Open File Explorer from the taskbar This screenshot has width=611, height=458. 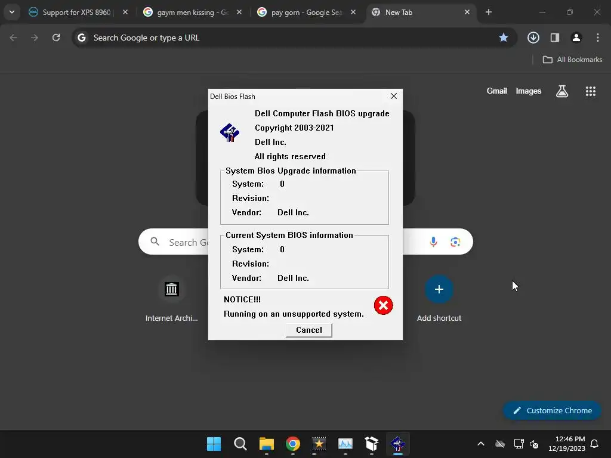(x=267, y=444)
